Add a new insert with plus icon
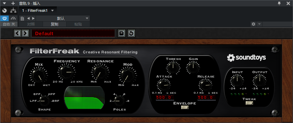This screenshot has height=123, width=293. point(13,3)
